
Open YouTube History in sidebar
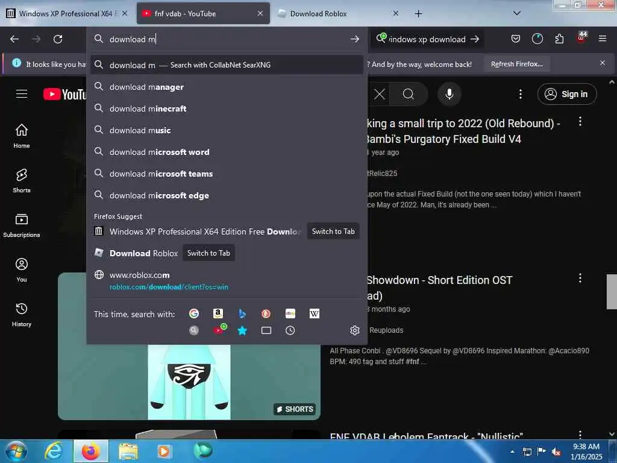pyautogui.click(x=22, y=315)
